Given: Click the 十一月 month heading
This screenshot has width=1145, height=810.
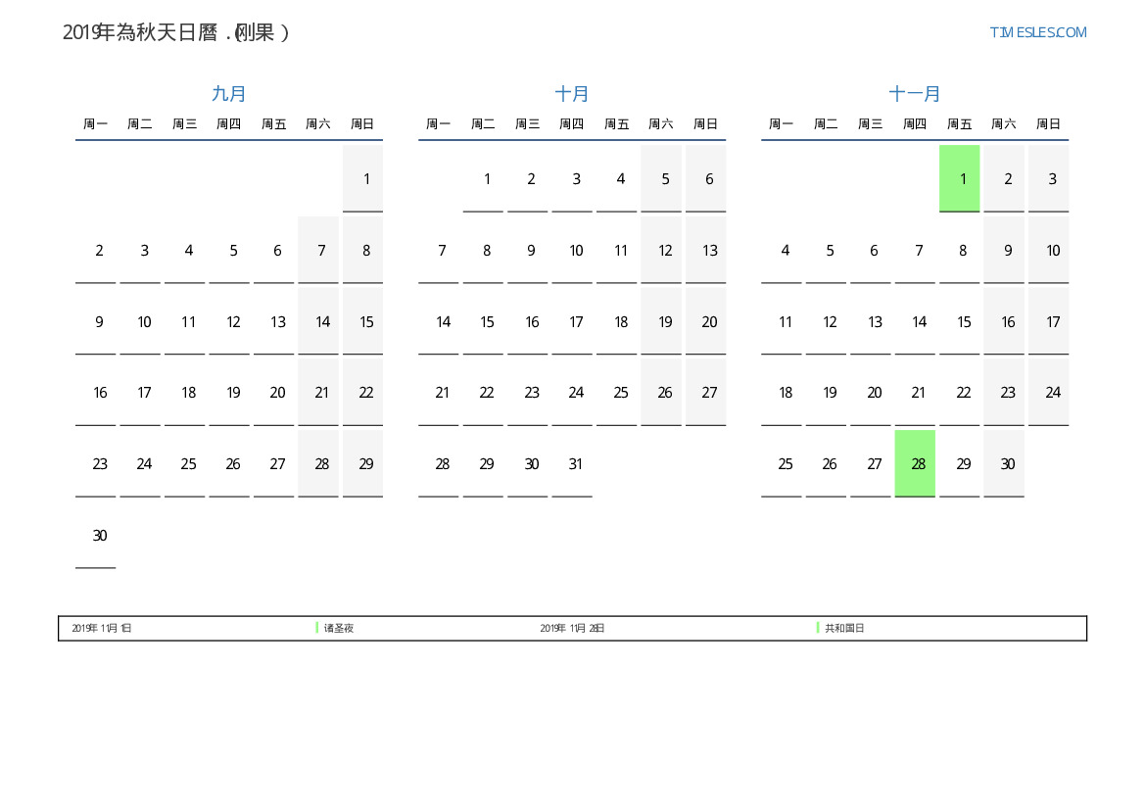Looking at the screenshot, I should point(915,94).
